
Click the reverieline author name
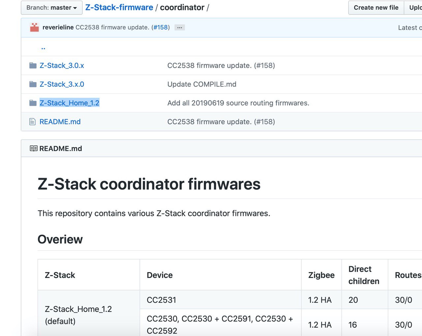(58, 27)
